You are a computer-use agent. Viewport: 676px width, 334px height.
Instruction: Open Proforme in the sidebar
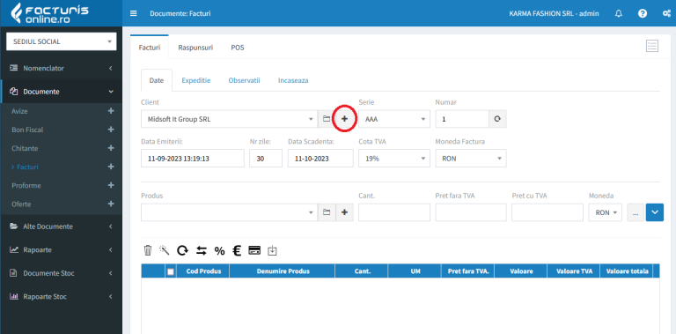point(26,185)
